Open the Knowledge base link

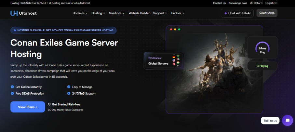point(237,3)
